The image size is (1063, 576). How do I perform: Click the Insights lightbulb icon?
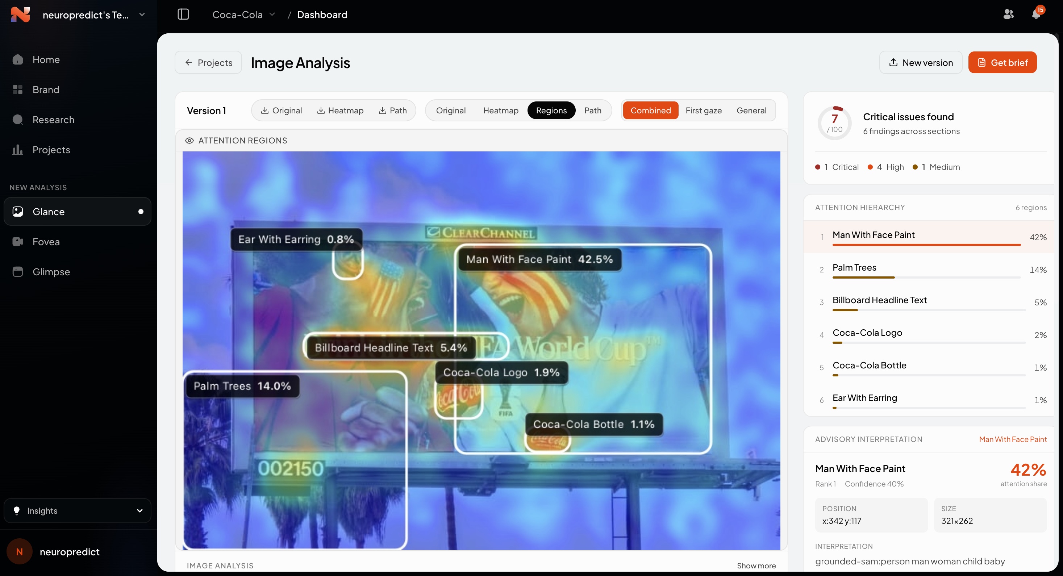[x=17, y=511]
